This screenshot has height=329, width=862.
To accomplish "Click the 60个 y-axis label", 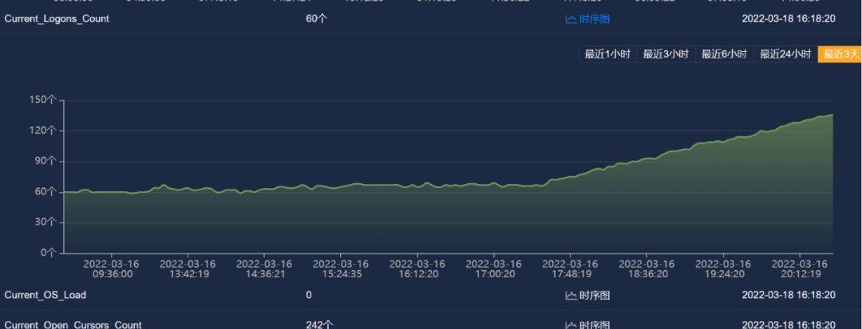I will click(45, 191).
